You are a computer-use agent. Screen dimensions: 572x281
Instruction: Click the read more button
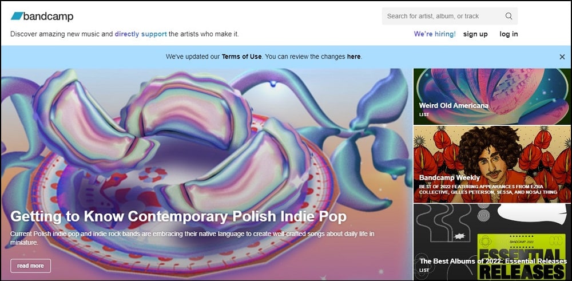coord(31,266)
